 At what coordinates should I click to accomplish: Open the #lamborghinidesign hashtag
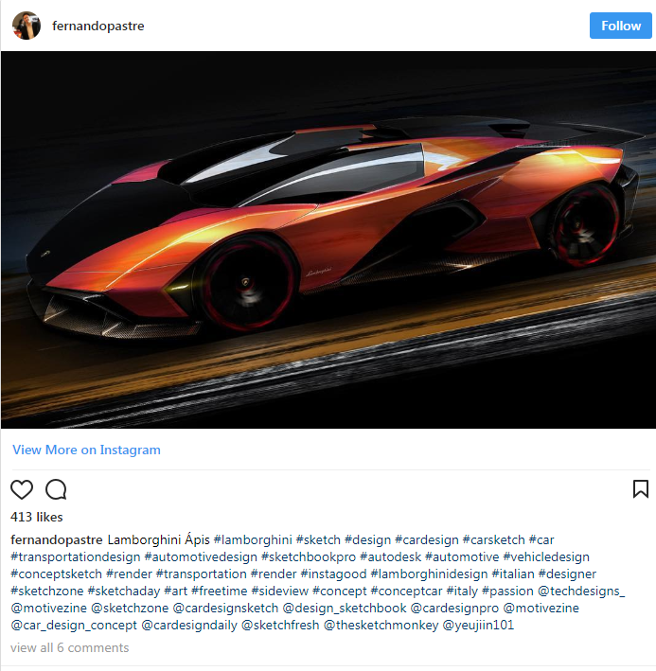[429, 574]
